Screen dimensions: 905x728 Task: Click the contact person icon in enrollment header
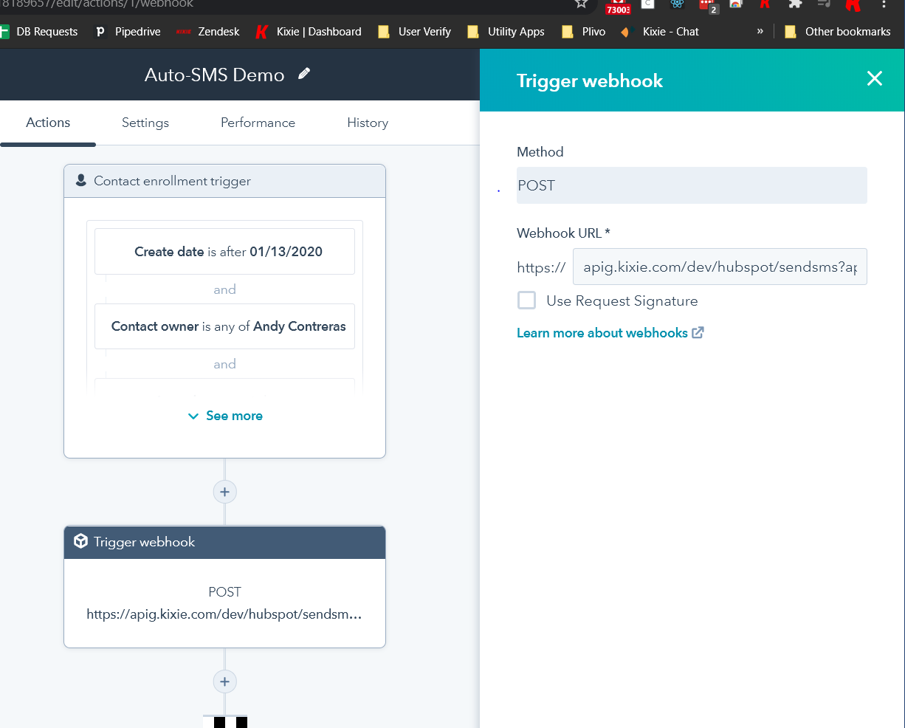pos(81,180)
